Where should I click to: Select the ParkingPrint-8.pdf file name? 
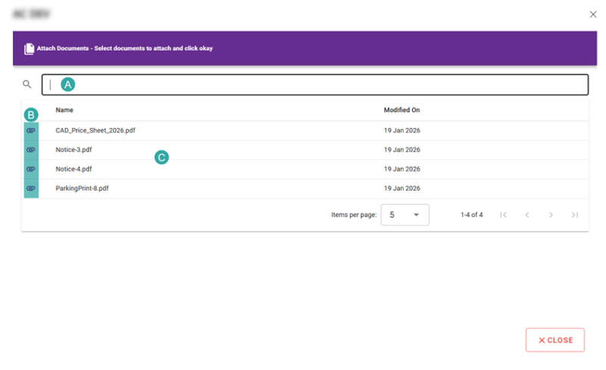82,188
